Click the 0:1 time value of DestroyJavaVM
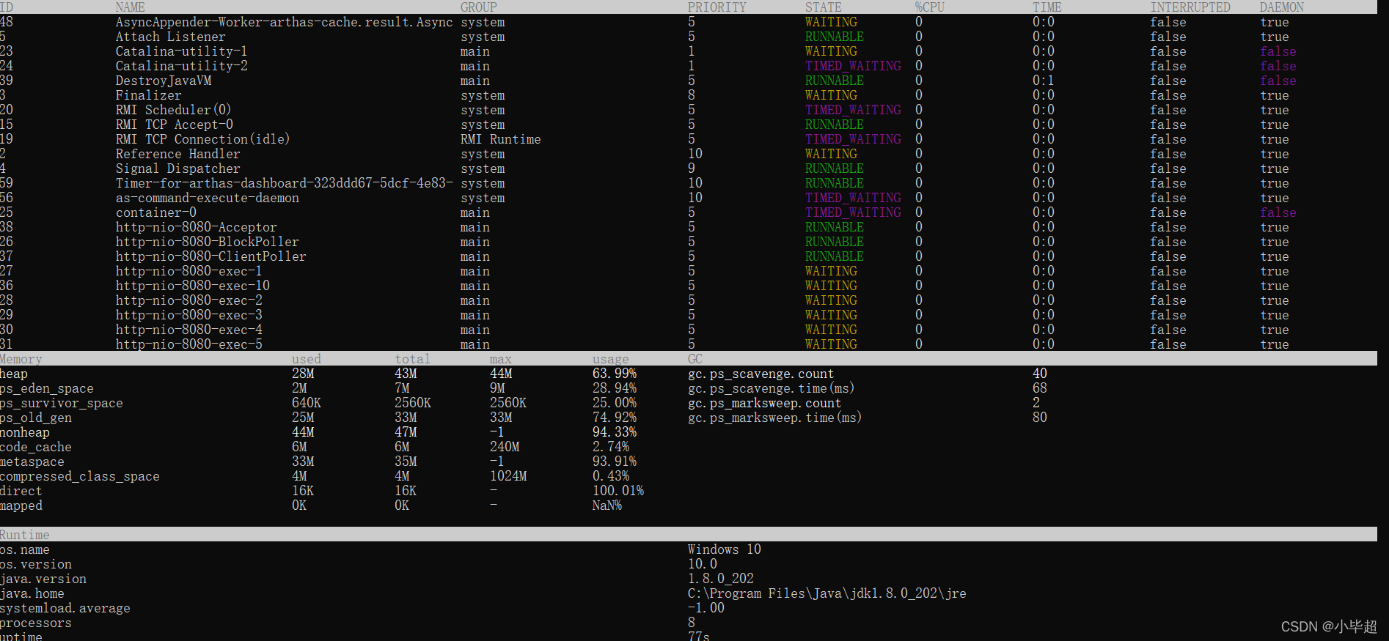 [1044, 81]
